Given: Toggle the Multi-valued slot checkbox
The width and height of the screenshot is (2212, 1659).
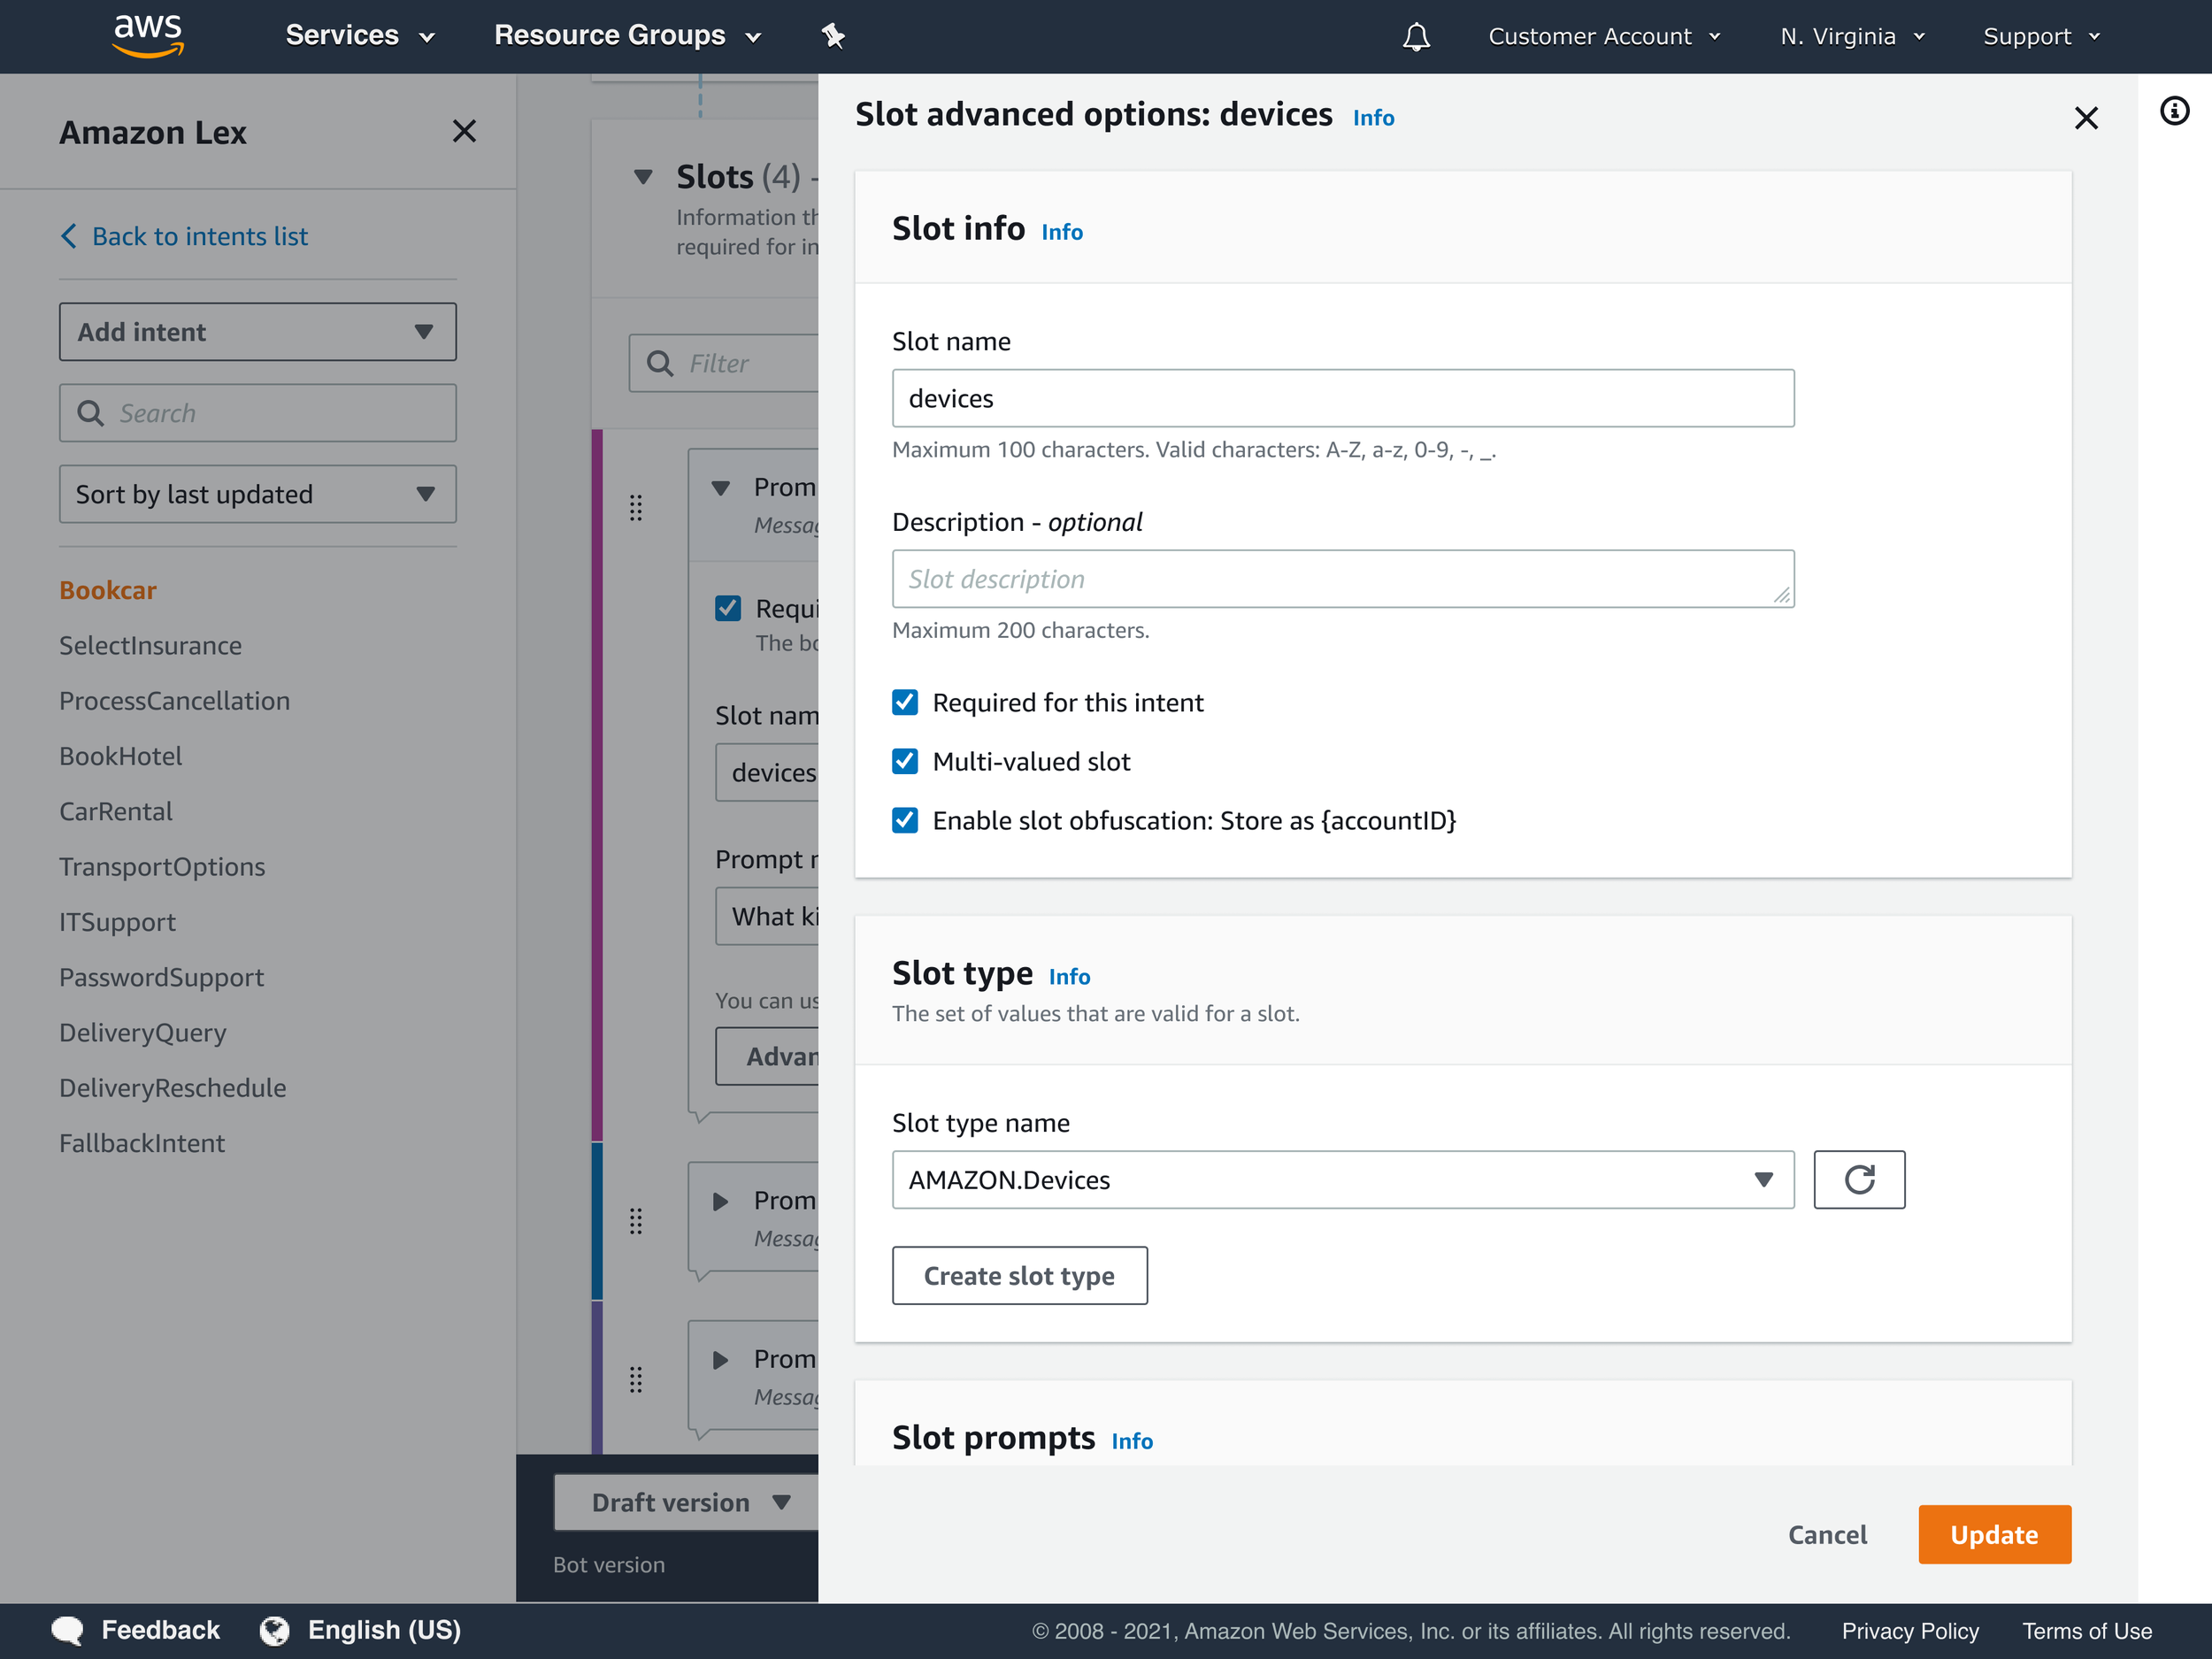Looking at the screenshot, I should [904, 761].
